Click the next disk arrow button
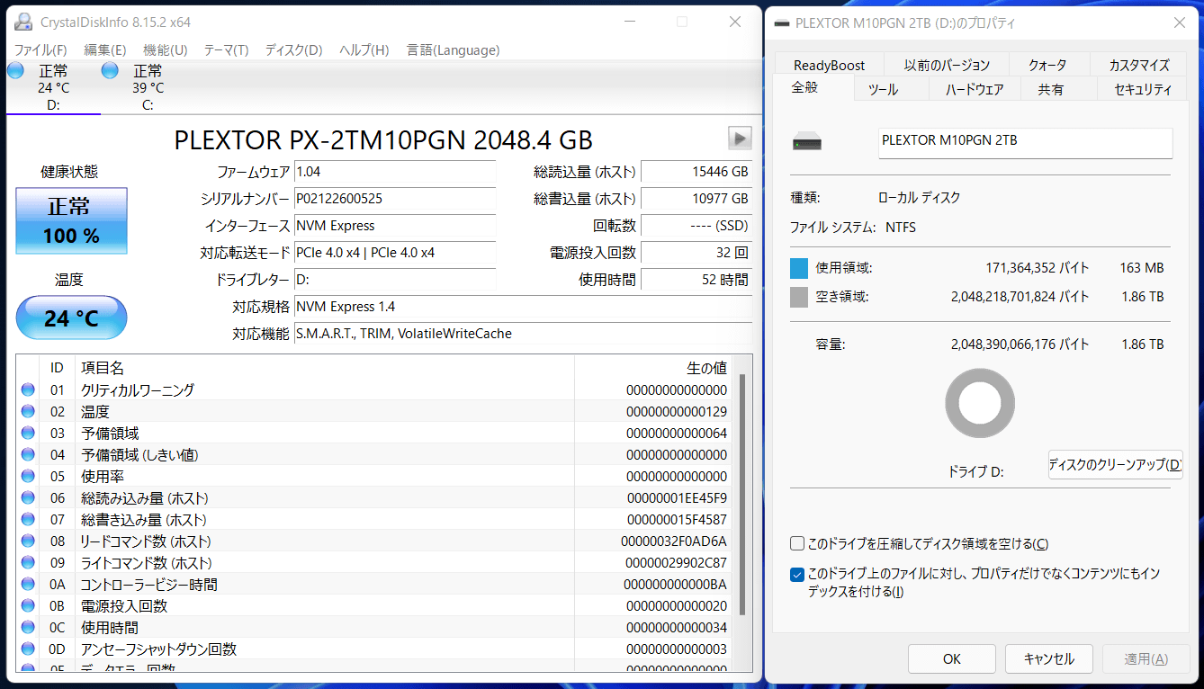This screenshot has height=689, width=1204. coord(740,138)
